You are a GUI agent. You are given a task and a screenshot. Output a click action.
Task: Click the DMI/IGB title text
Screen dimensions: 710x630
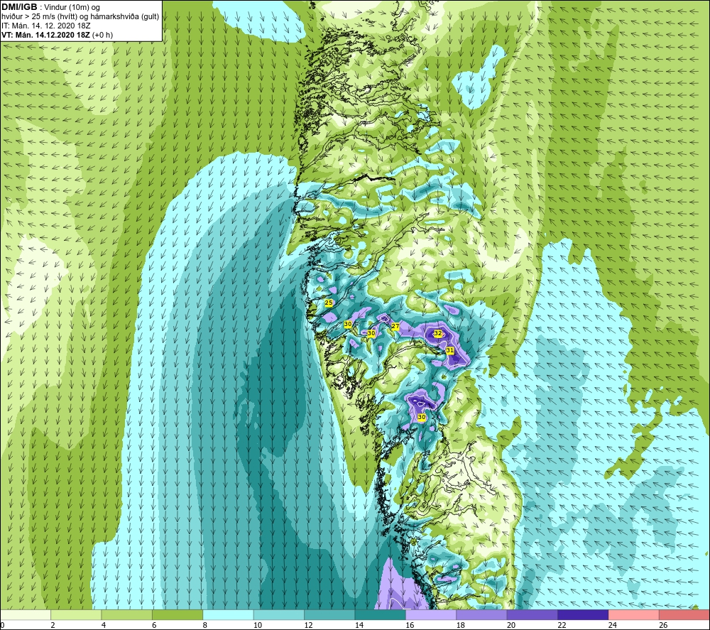point(19,7)
